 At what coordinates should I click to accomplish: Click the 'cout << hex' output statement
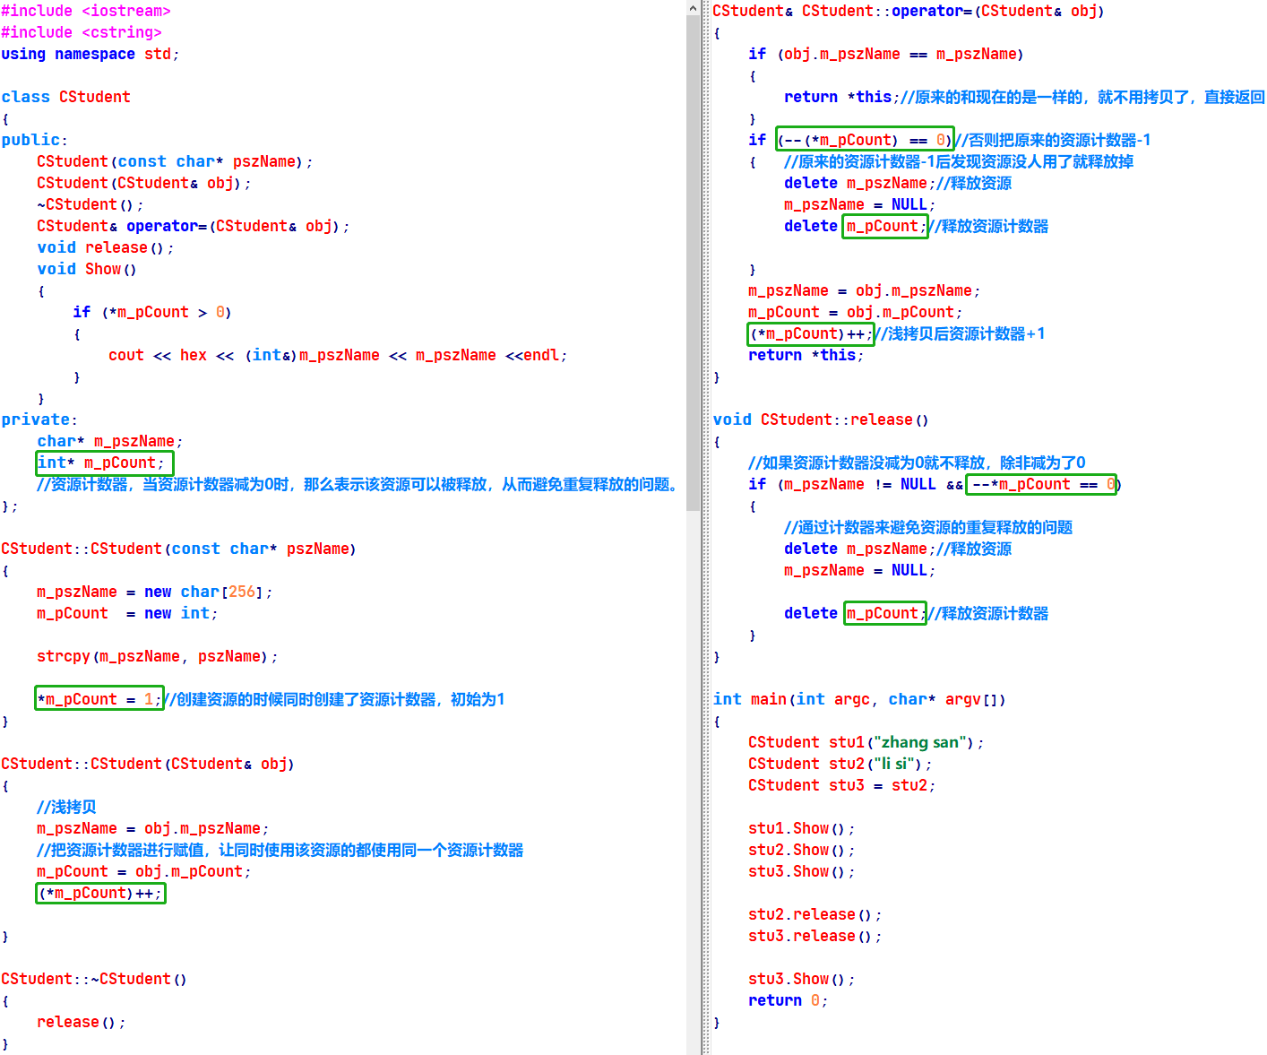[x=338, y=355]
